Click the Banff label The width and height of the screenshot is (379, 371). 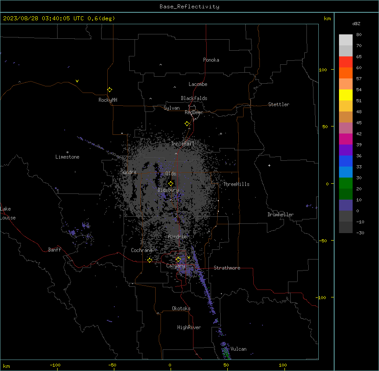[x=55, y=250]
